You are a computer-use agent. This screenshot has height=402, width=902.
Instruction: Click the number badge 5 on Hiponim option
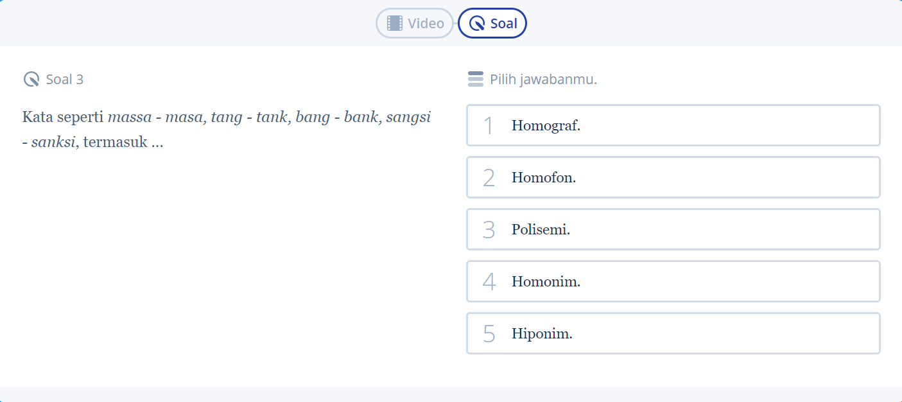488,333
